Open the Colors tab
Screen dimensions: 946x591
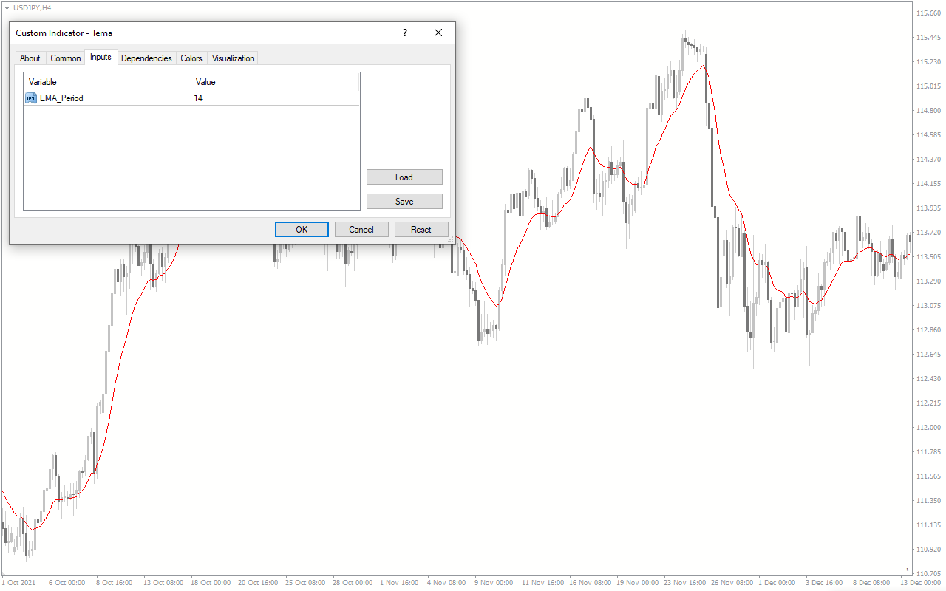point(191,58)
